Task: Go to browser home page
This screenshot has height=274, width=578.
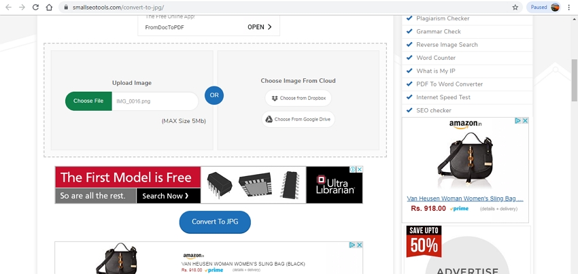Action: [49, 7]
